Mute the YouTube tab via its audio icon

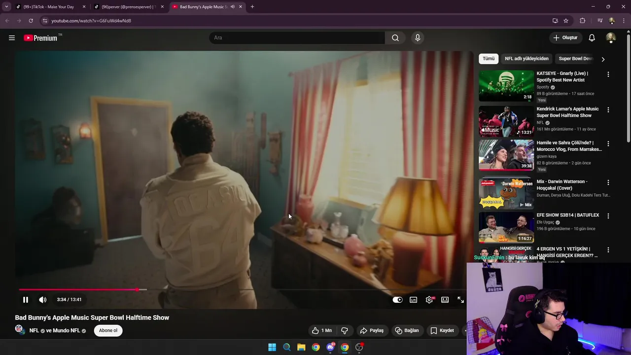233,7
